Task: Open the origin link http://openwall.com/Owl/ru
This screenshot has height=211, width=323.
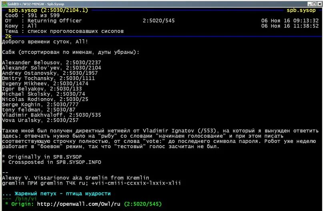Action: click(x=79, y=204)
